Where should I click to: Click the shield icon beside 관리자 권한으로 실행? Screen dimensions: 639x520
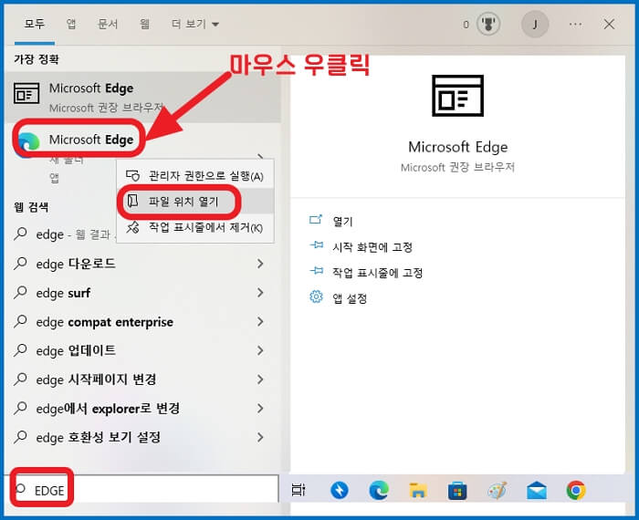coord(133,175)
